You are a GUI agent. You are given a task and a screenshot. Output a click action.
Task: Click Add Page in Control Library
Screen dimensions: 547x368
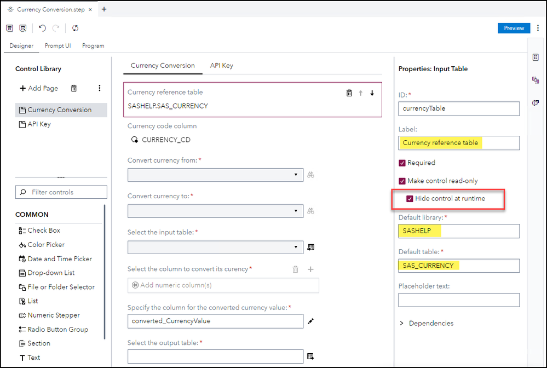(38, 88)
